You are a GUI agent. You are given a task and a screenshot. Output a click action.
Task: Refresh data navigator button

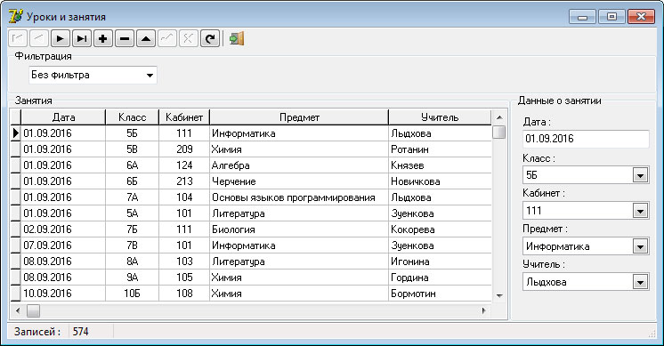click(x=210, y=38)
